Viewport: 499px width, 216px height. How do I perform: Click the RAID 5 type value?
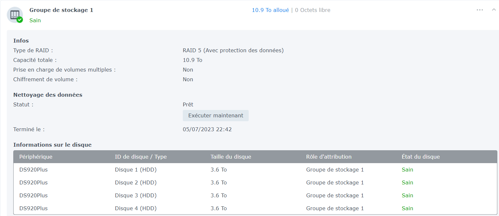233,50
